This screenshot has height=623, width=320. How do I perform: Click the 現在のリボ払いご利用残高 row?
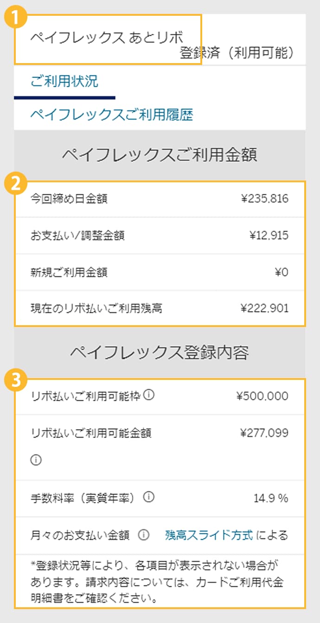click(160, 308)
